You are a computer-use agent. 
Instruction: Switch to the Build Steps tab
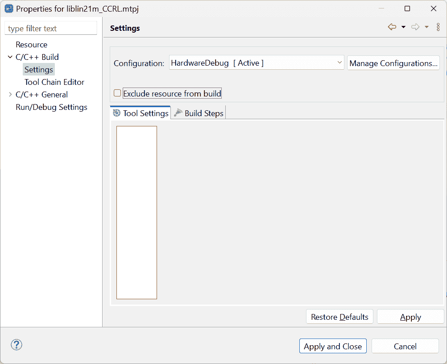pos(199,113)
